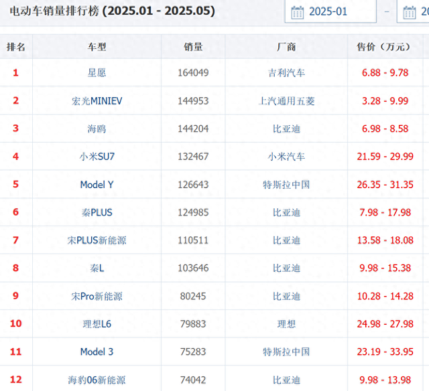Click price range 24.98 - 27.98
The image size is (429, 391).
tap(385, 324)
